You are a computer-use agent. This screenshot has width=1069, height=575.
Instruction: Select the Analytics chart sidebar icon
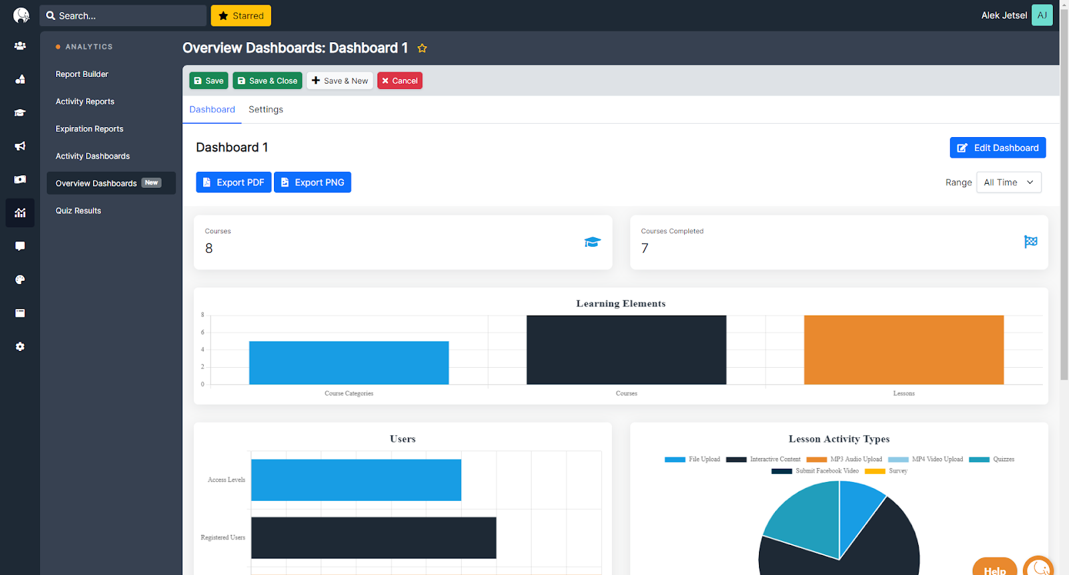20,213
